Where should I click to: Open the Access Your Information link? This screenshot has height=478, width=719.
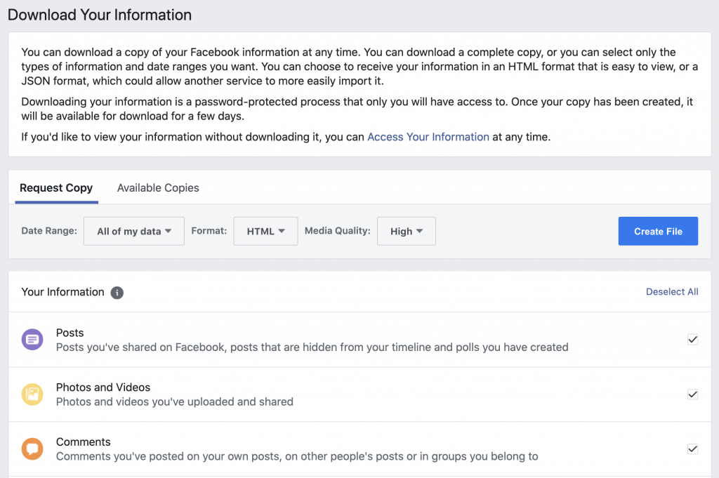click(428, 137)
